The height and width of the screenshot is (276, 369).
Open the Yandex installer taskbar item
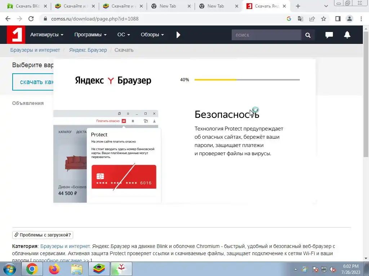121,269
